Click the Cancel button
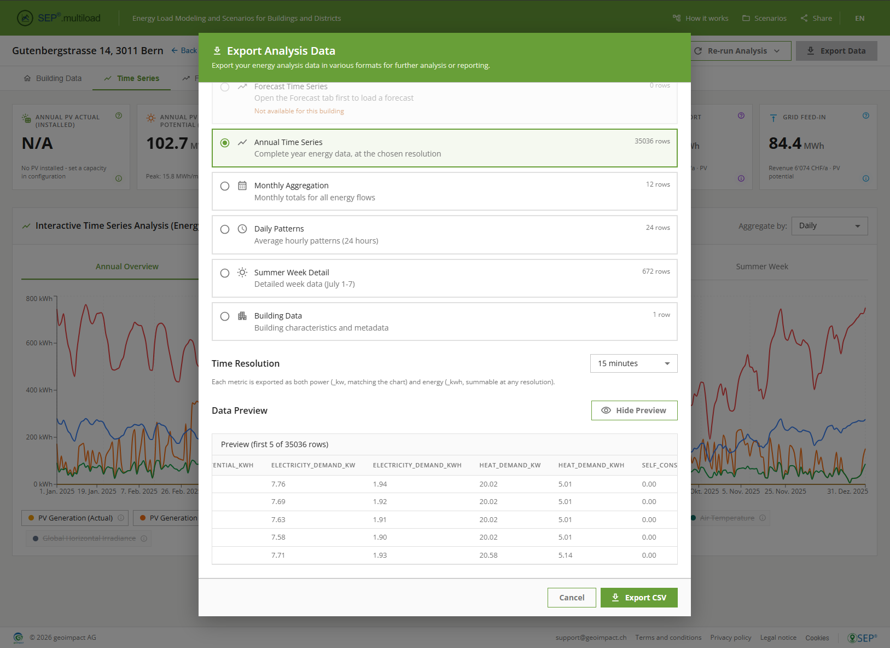 pyautogui.click(x=572, y=598)
